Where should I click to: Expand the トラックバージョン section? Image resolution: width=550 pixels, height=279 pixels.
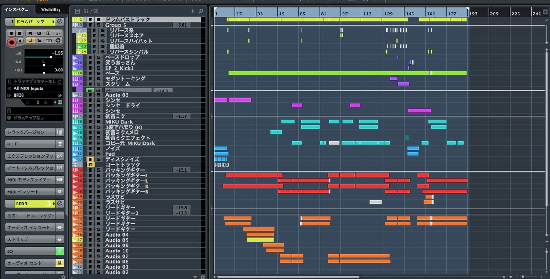coord(35,132)
